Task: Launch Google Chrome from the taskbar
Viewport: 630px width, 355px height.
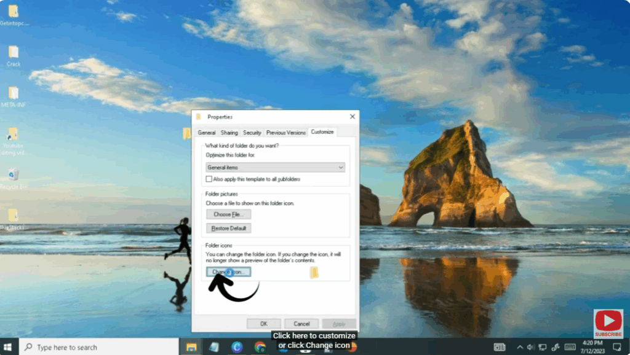Action: tap(260, 346)
